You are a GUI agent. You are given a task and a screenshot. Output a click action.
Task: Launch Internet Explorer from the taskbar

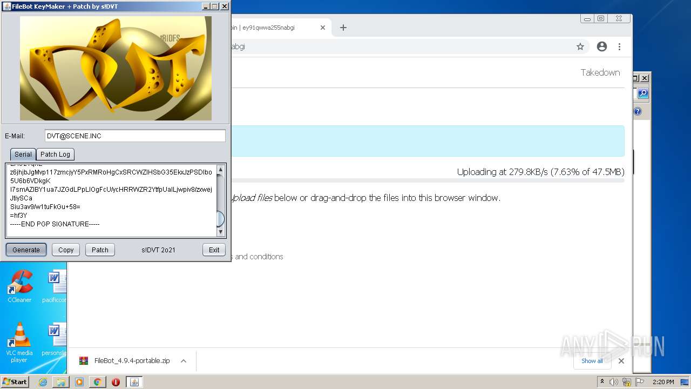click(43, 382)
